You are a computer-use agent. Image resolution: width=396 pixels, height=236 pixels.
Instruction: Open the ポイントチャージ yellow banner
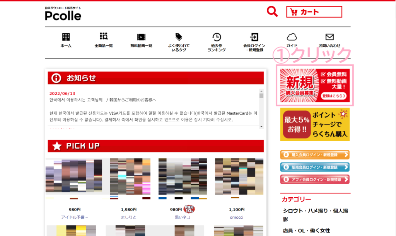[x=315, y=125]
